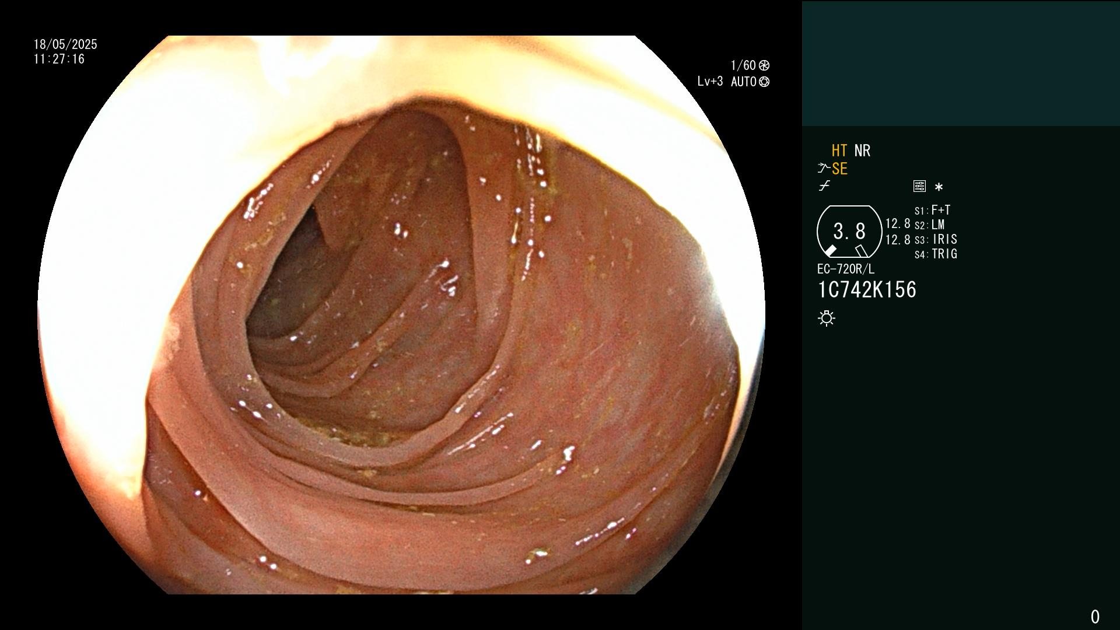The image size is (1120, 630).
Task: Click the image counter 0
Action: [1095, 617]
